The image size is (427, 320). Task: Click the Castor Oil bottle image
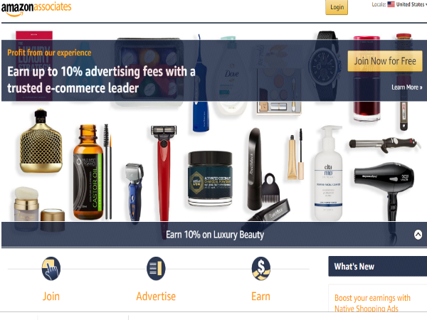pos(88,172)
